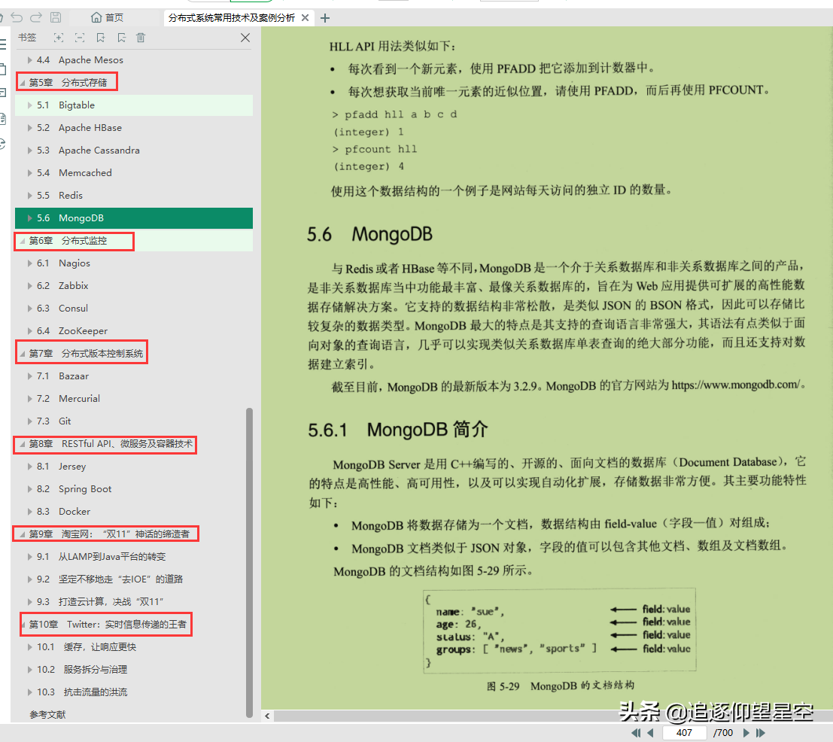Go to next page arrow

point(746,733)
